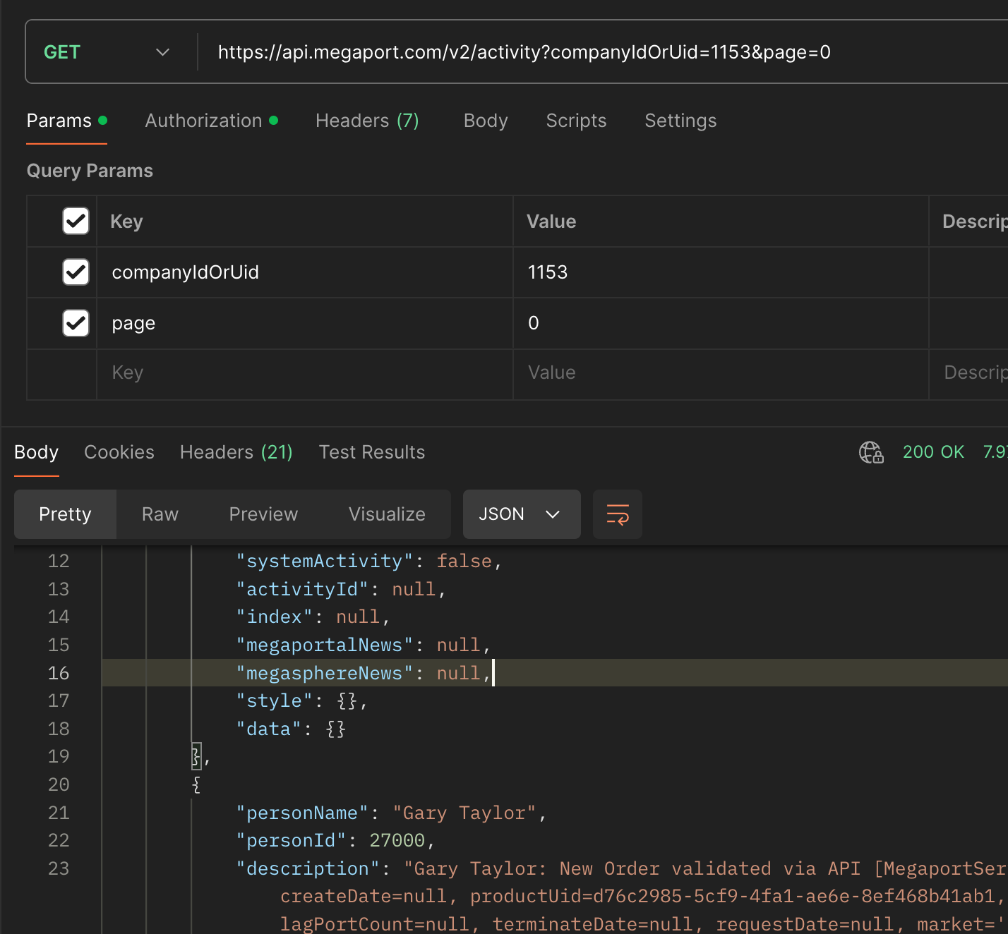Click the page key cell
1008x934 pixels.
pyautogui.click(x=304, y=323)
